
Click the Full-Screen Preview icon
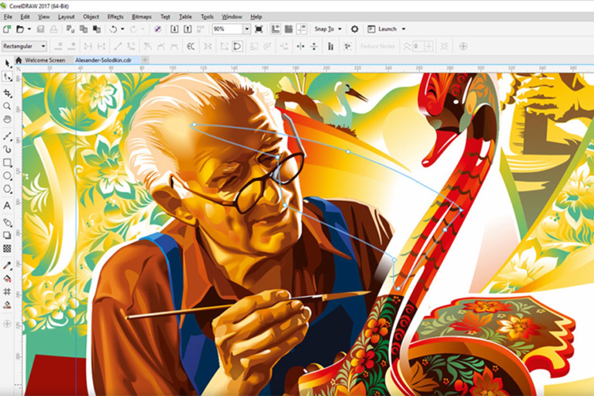click(259, 29)
